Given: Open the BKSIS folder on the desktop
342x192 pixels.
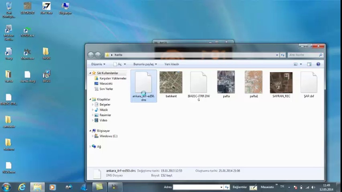Looking at the screenshot, I should click(x=46, y=54).
